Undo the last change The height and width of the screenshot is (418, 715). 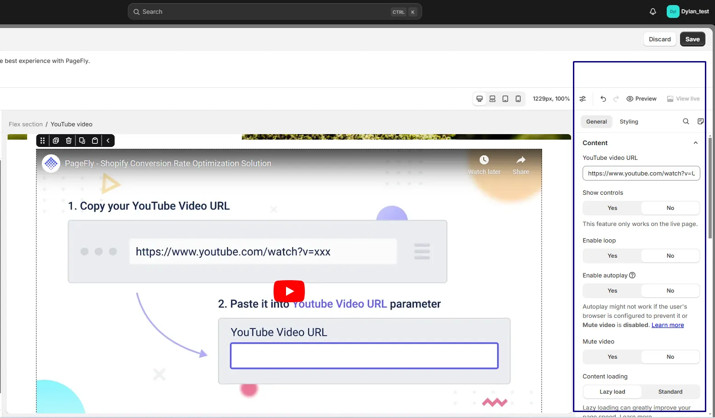(x=603, y=99)
